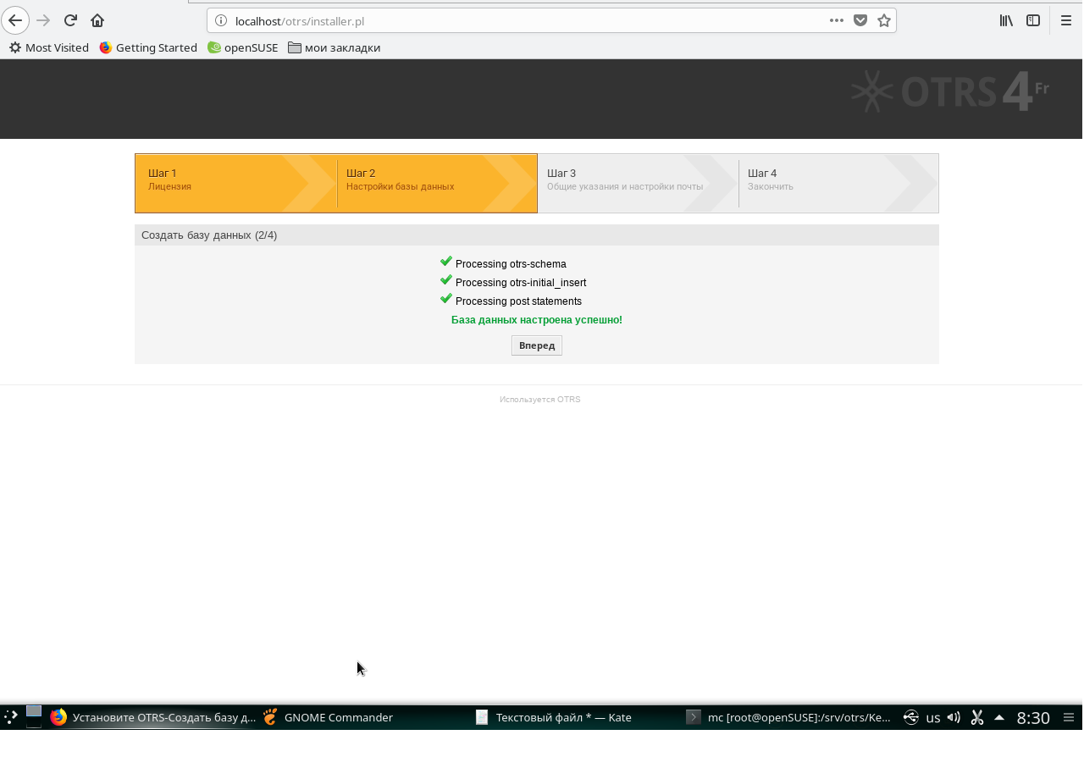Switch to Firefox OTRS window in taskbar

[x=152, y=717]
